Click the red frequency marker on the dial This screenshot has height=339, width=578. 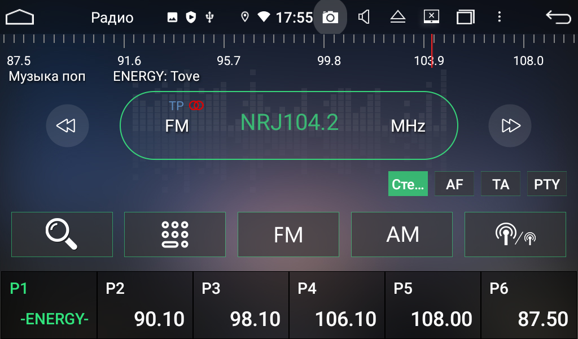pos(432,50)
